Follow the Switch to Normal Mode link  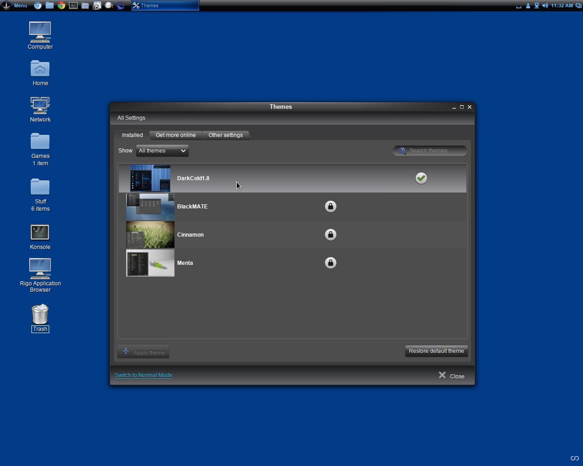point(143,375)
